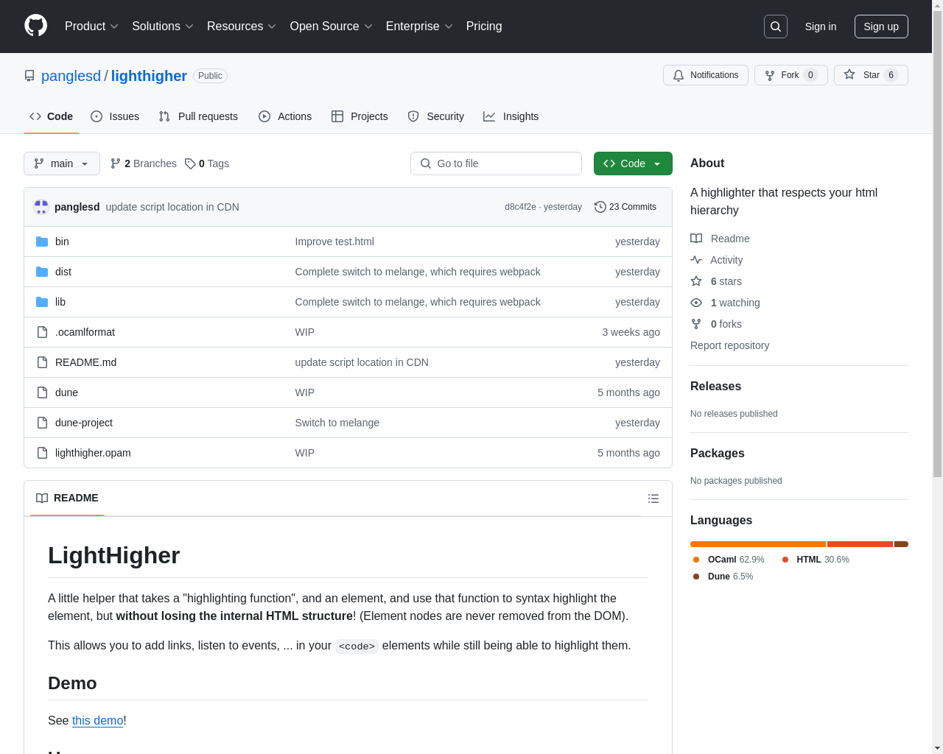The image size is (943, 754).
Task: Open the lighthigher repository link
Action: coord(149,76)
